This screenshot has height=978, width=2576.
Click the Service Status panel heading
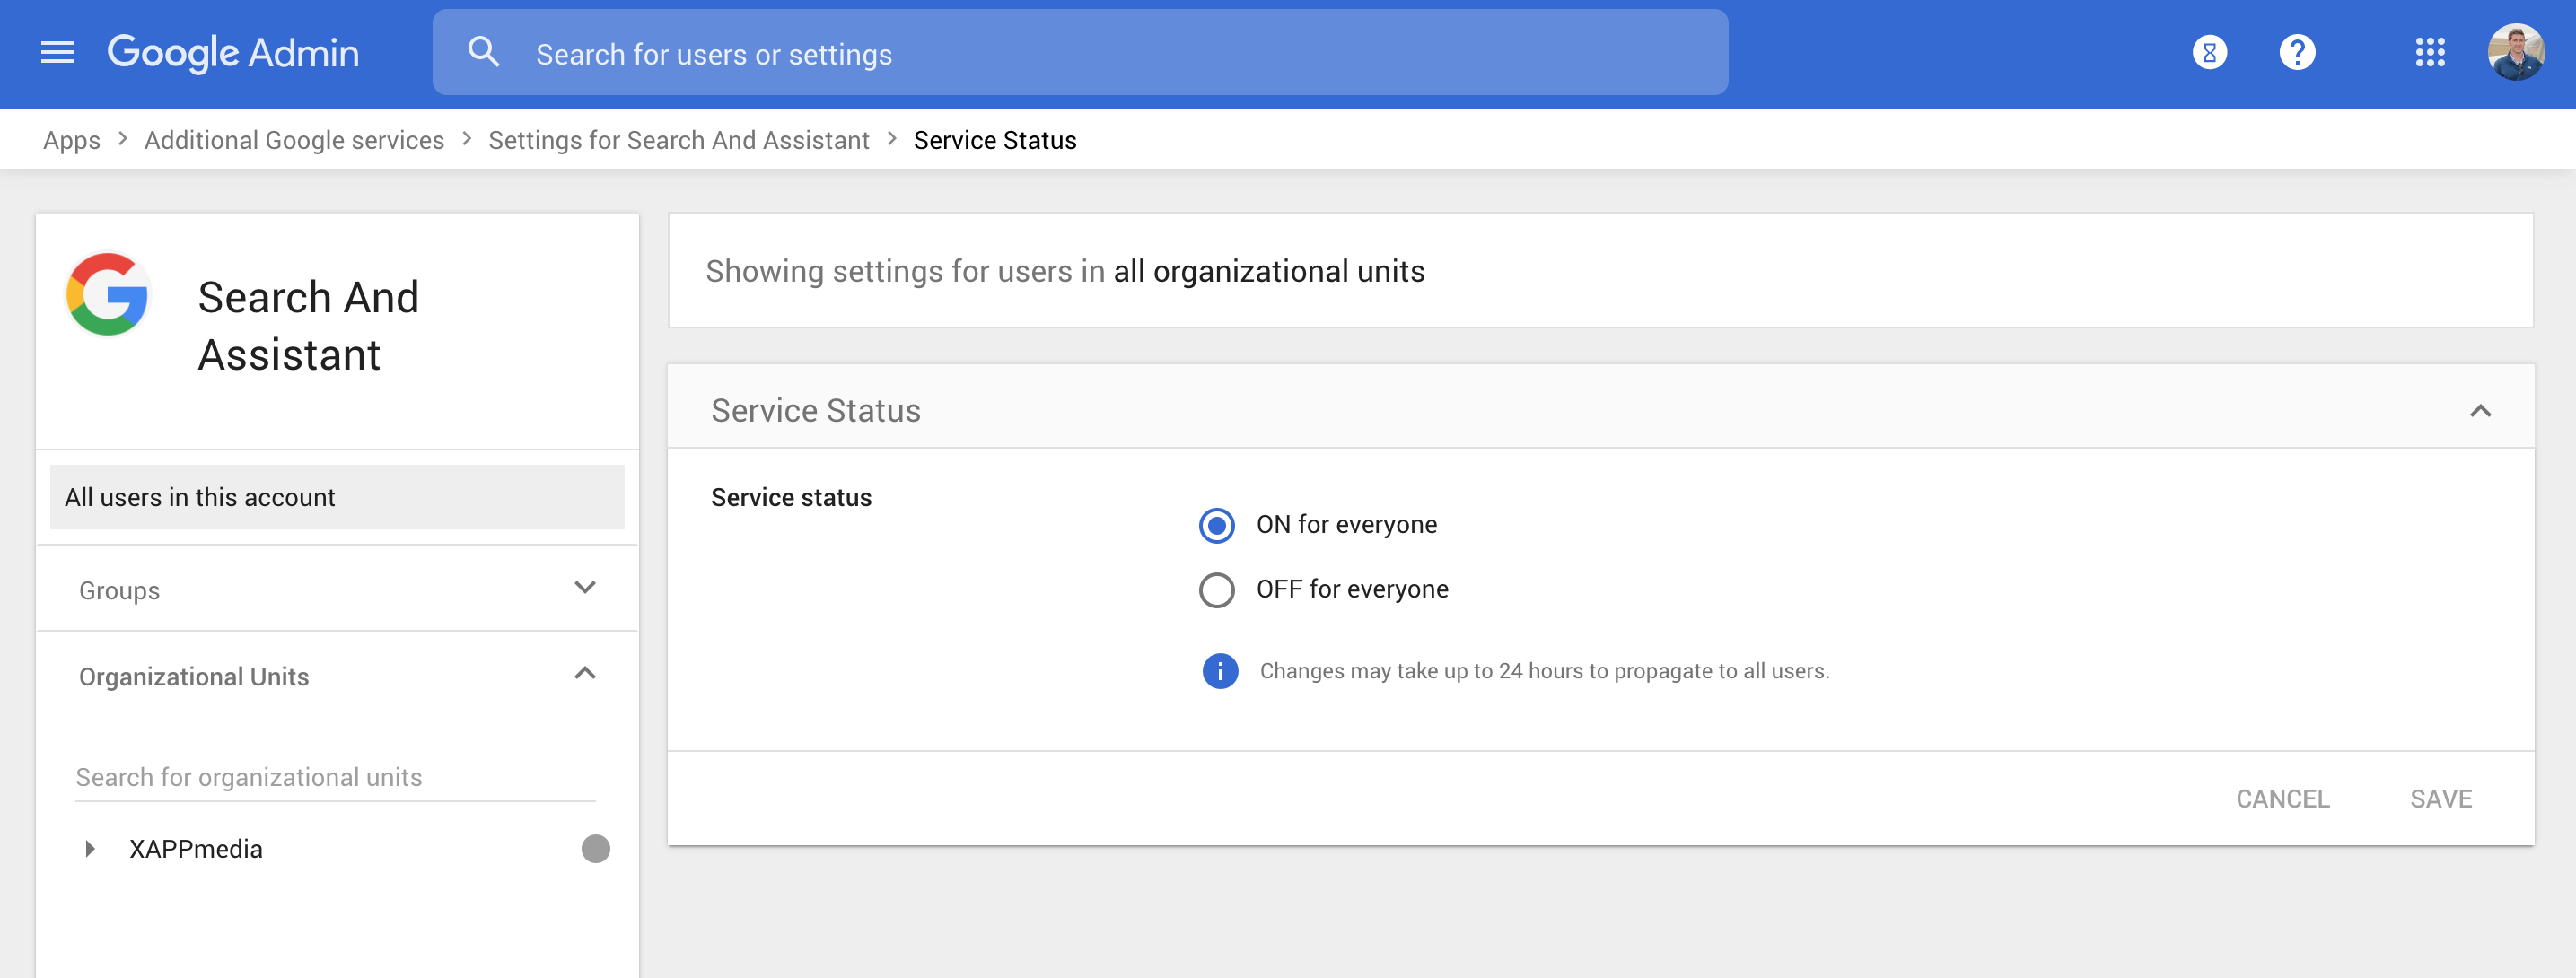pos(816,410)
